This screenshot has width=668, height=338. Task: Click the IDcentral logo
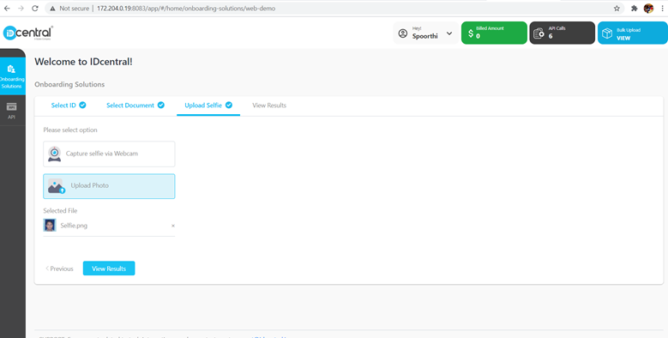pos(28,33)
